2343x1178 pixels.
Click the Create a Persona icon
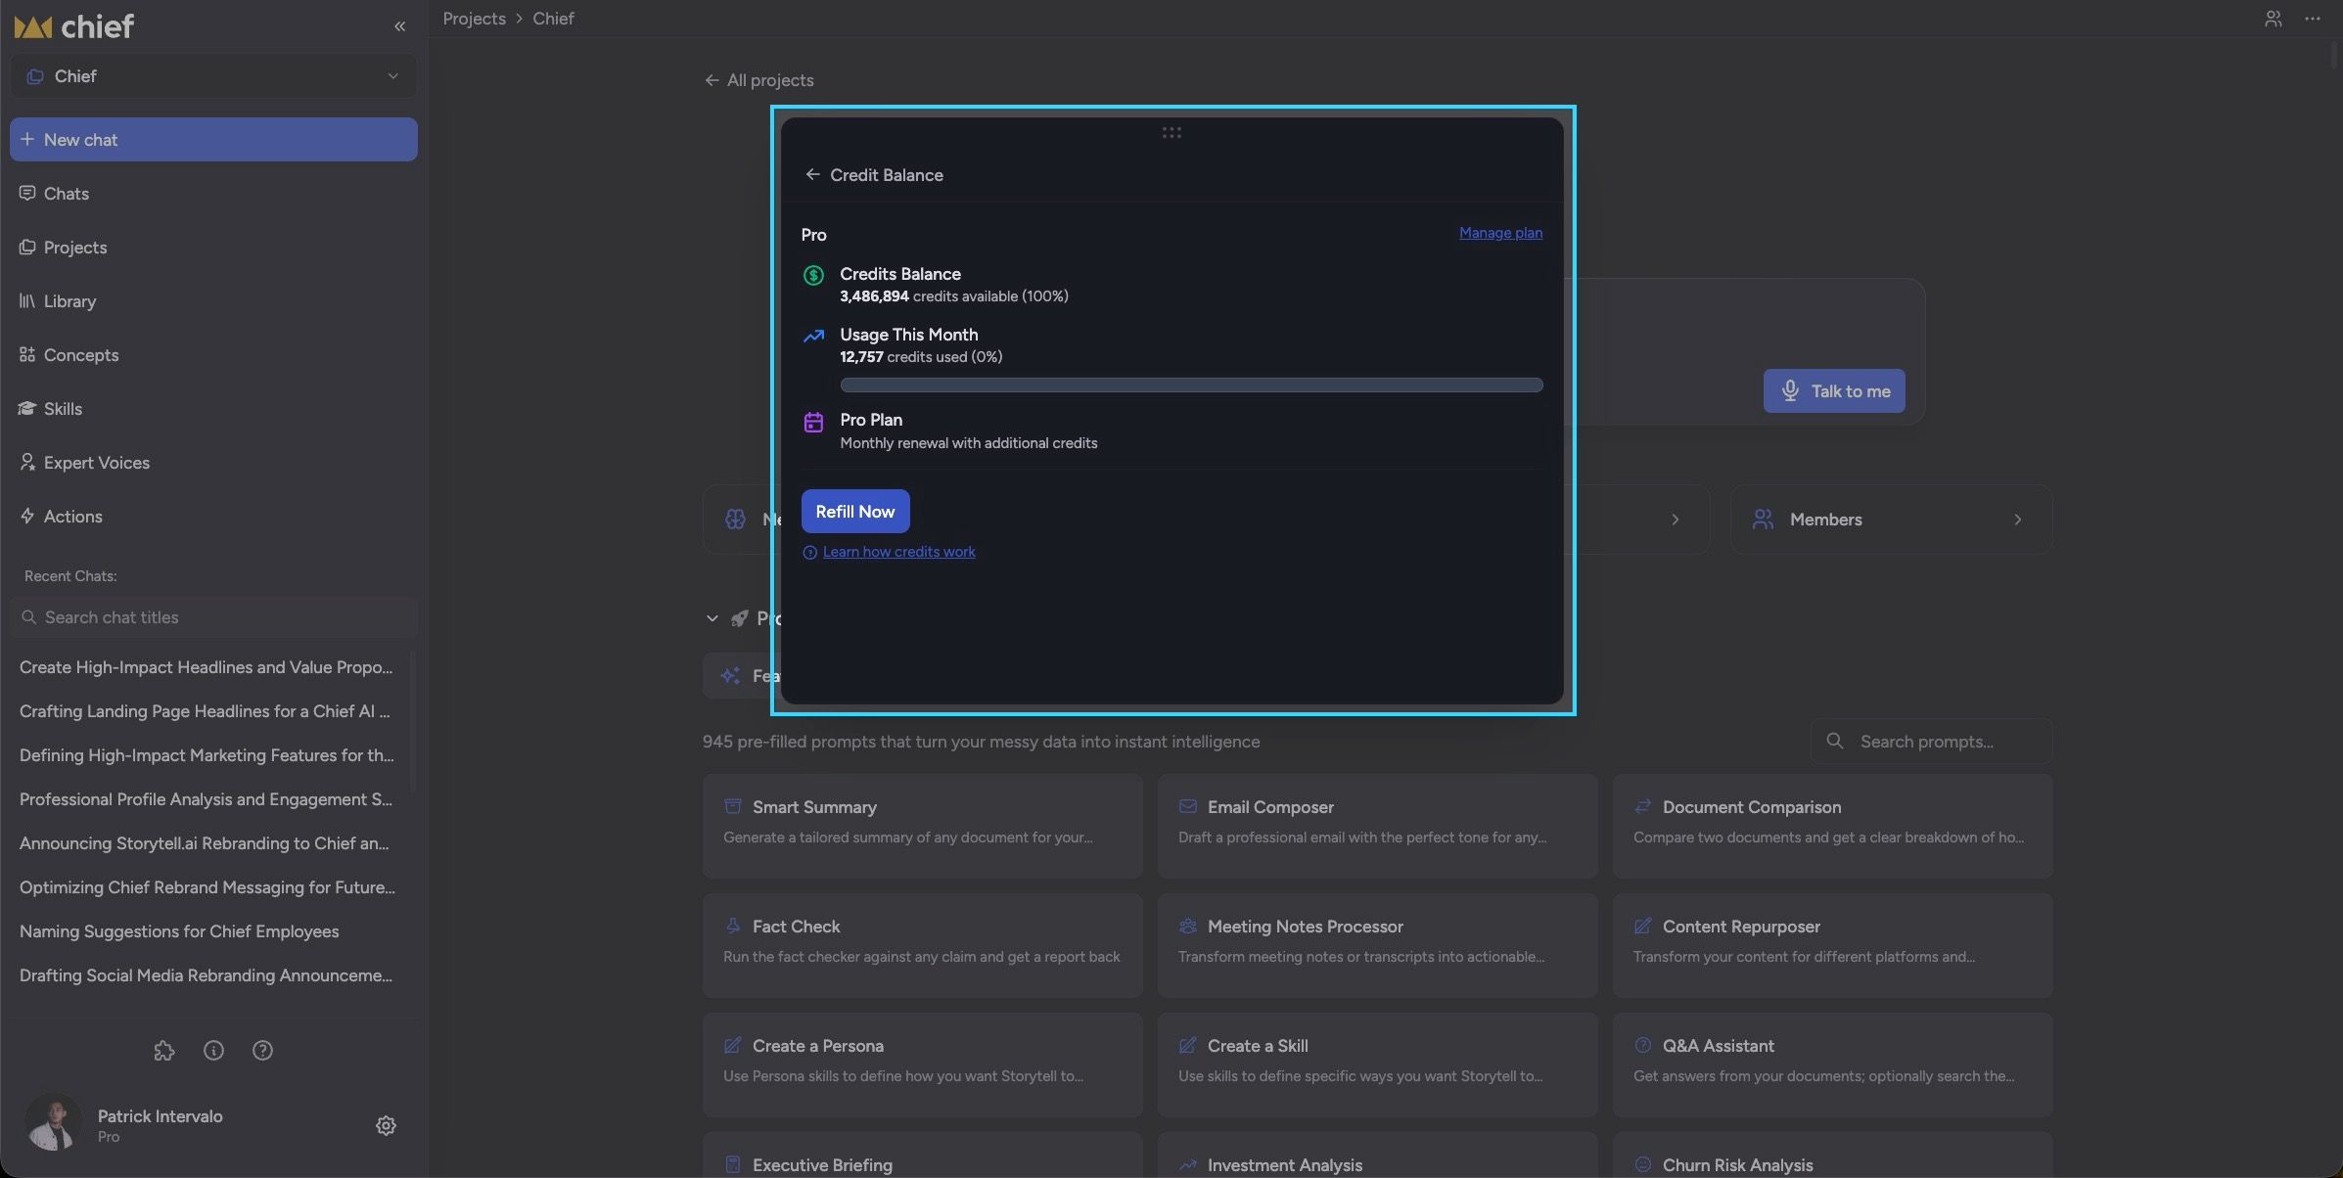732,1046
